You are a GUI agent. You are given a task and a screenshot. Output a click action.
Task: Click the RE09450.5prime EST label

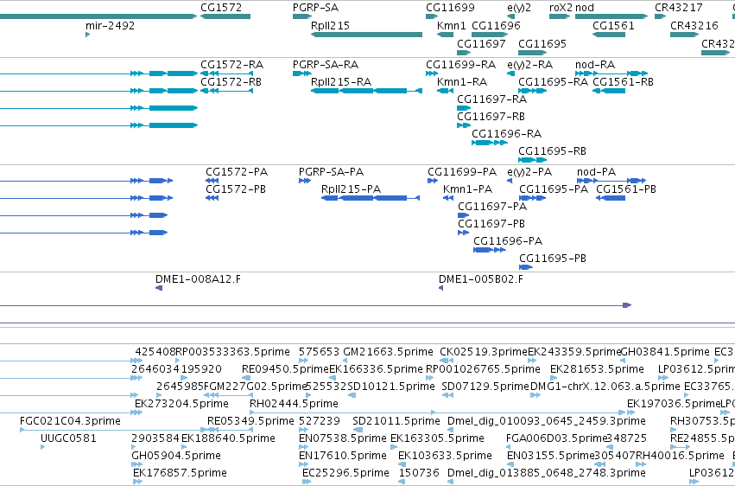[285, 368]
